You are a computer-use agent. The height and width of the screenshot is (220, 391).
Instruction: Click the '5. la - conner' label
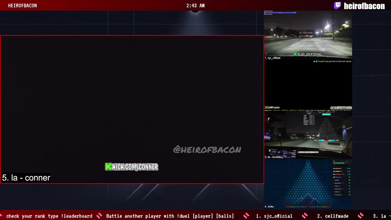26,178
